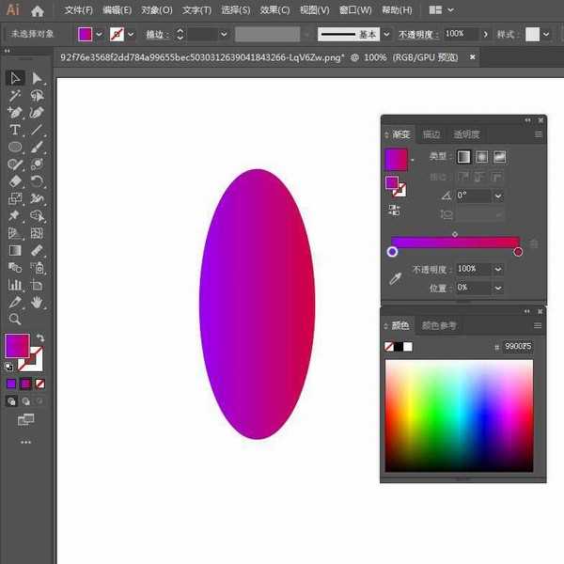Open the gradient panel options menu
Screen dimensions: 564x564
(539, 134)
